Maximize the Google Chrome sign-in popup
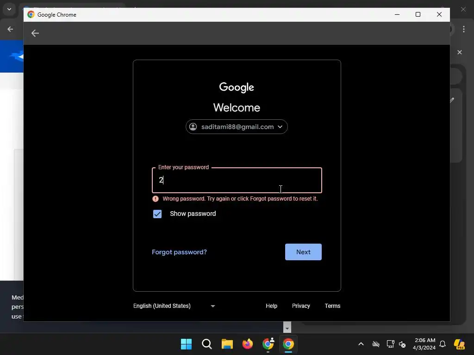Viewport: 474px width, 355px height. click(x=418, y=14)
